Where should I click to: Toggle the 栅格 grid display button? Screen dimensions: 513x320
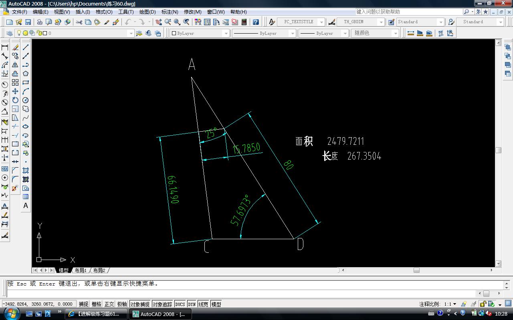point(96,304)
